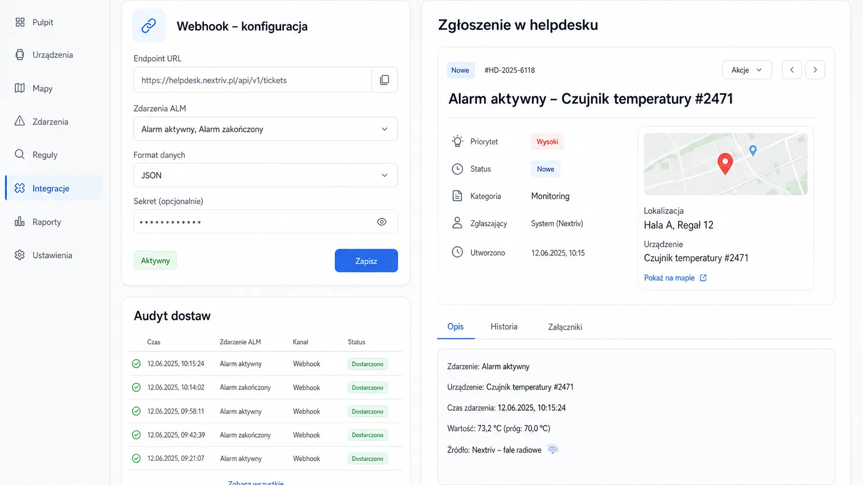
Task: Click the Dostarczono badge for 09:21:07 row
Action: pos(367,459)
